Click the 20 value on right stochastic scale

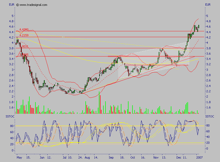coord(208,143)
